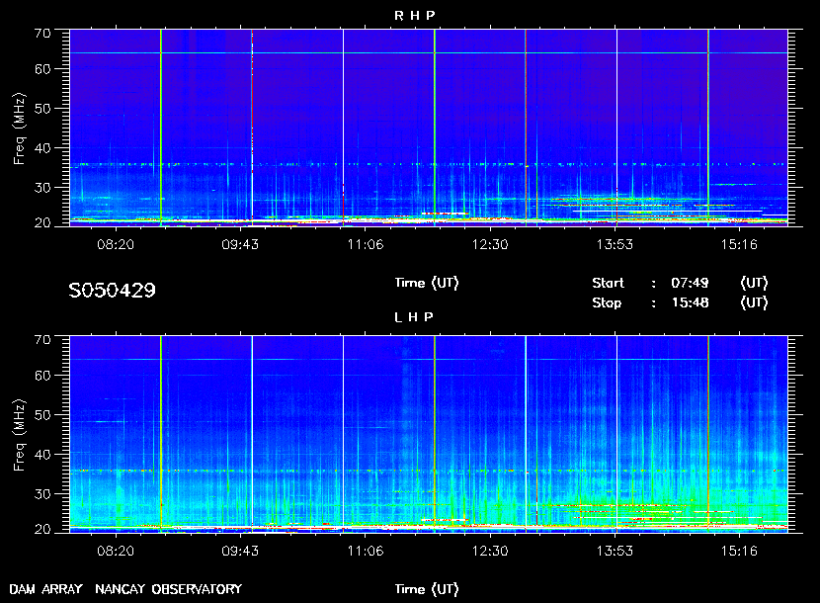Click the "40" frequency tick of the RHP panel
This screenshot has width=820, height=603.
coord(42,148)
